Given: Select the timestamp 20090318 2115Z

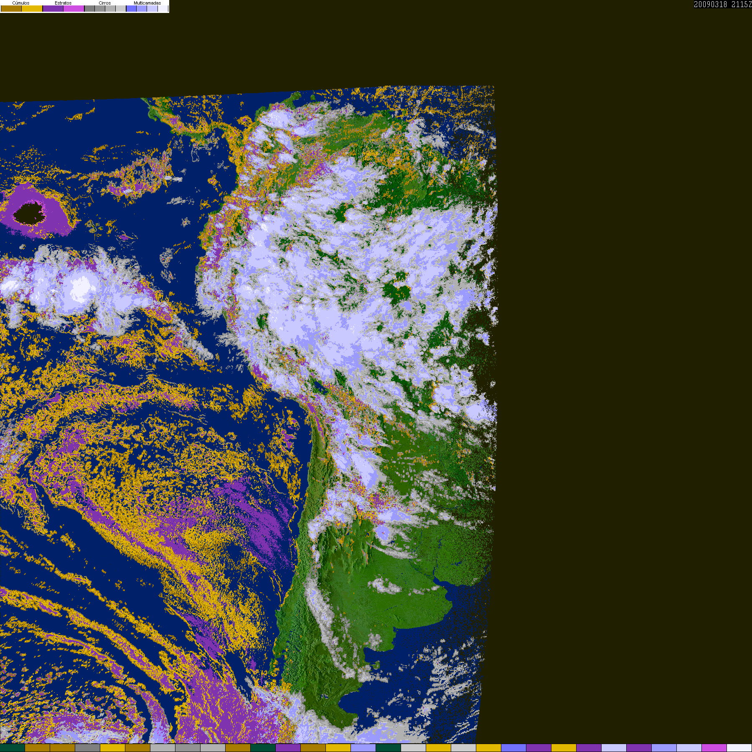Looking at the screenshot, I should pyautogui.click(x=723, y=4).
